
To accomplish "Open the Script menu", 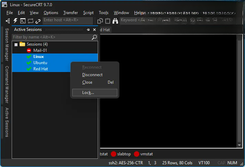I will pos(88,13).
